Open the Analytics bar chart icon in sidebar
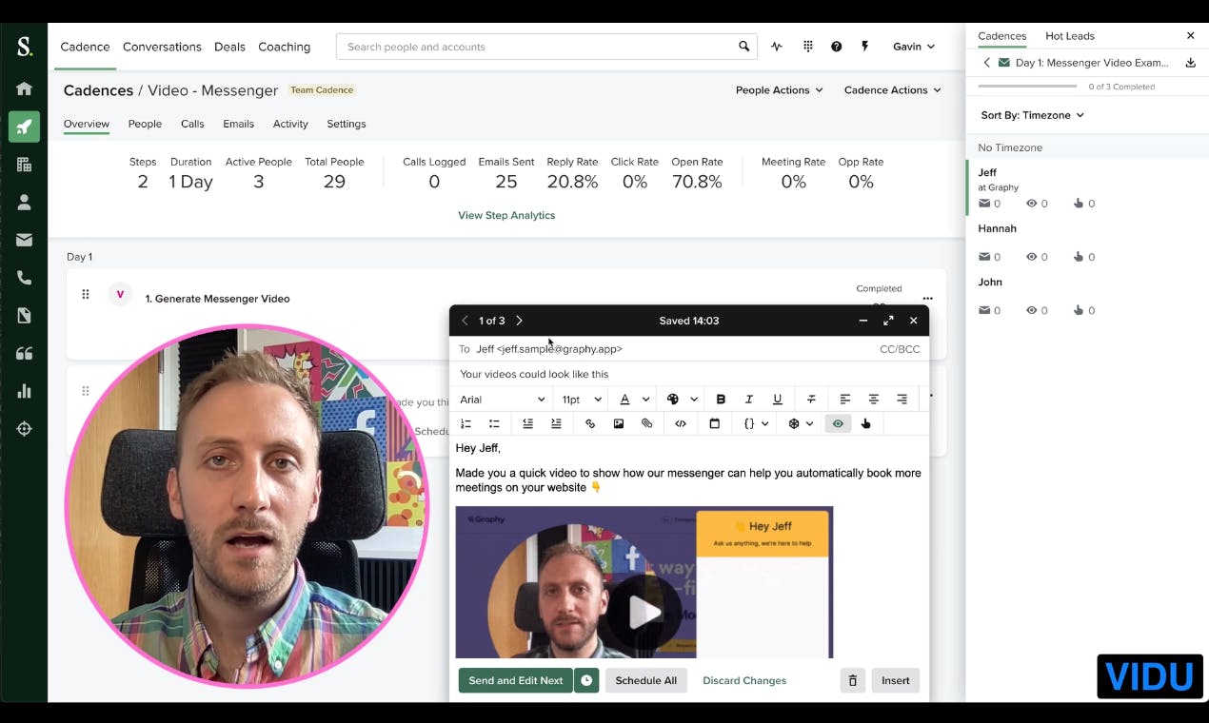 click(x=24, y=391)
